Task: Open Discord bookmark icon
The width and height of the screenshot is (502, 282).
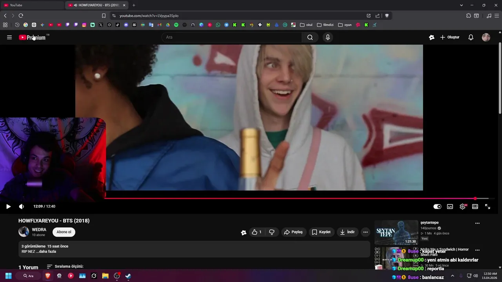Action: click(126, 25)
